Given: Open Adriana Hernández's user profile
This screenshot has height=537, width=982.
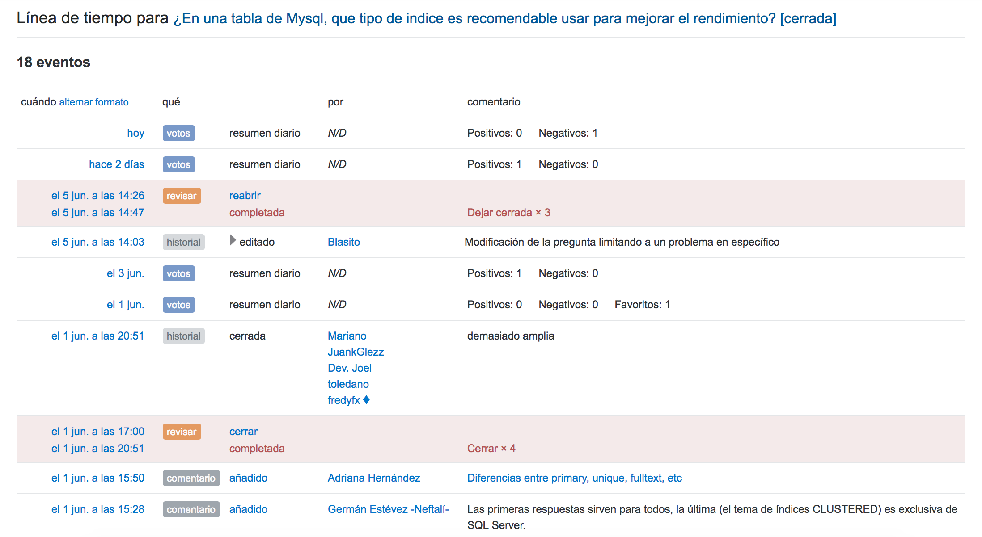Looking at the screenshot, I should (x=374, y=478).
